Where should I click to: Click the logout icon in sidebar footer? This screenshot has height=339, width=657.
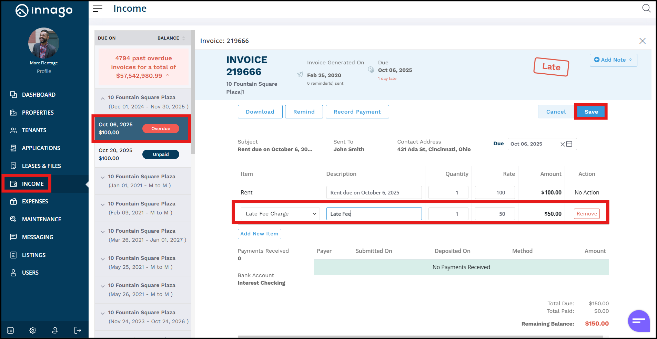[78, 330]
